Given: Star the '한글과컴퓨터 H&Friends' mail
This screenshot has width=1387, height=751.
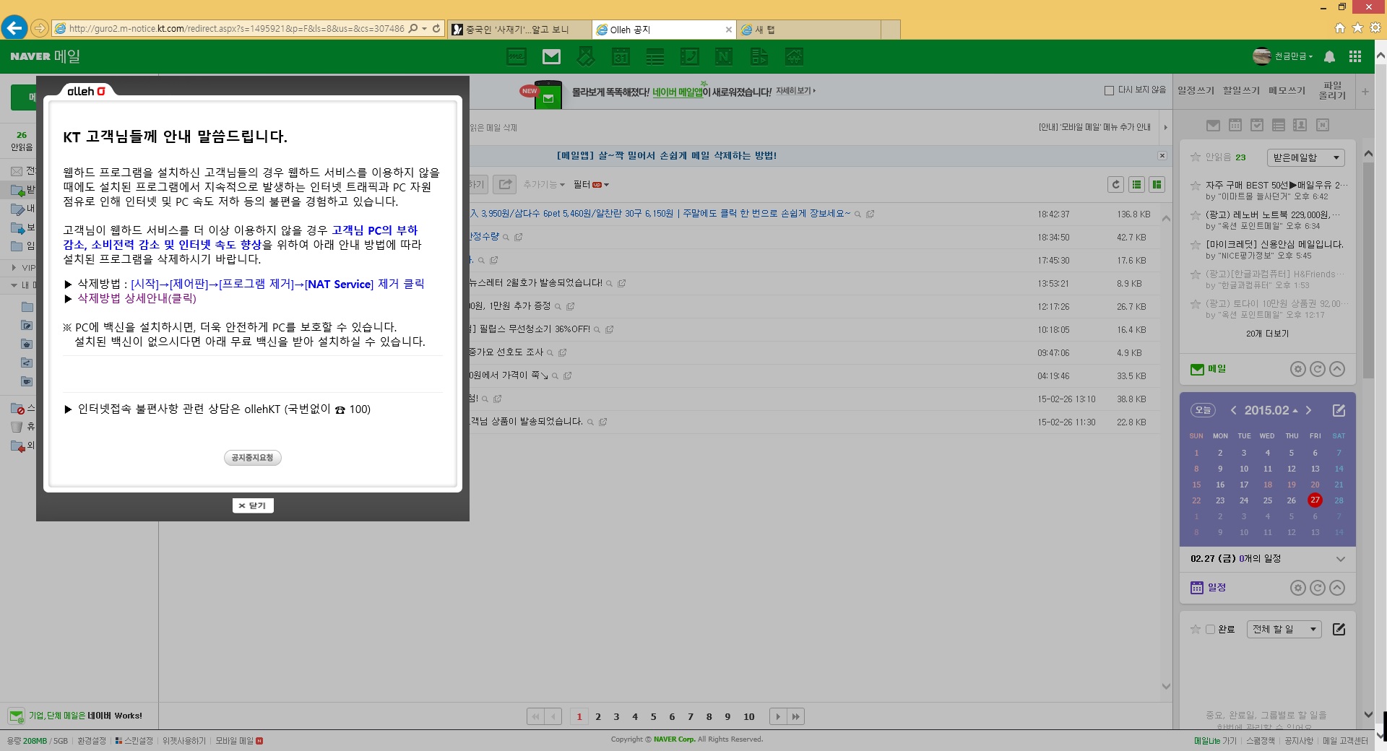Looking at the screenshot, I should click(1196, 274).
